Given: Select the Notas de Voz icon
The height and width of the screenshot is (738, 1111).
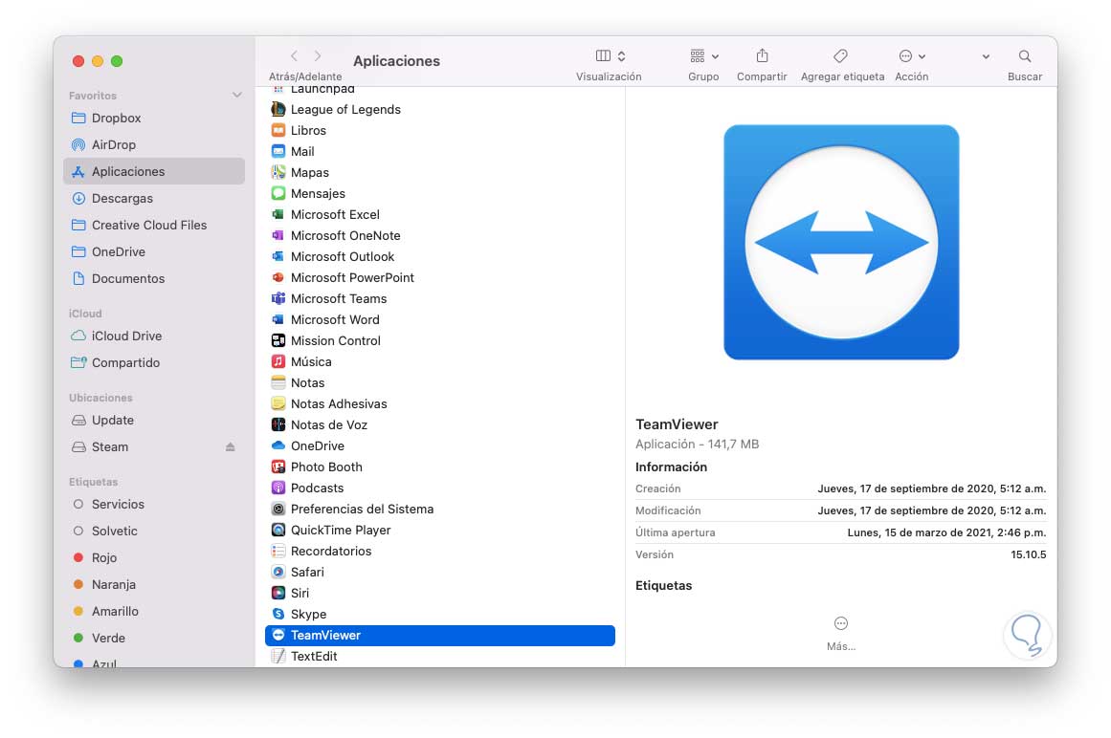Looking at the screenshot, I should point(278,424).
